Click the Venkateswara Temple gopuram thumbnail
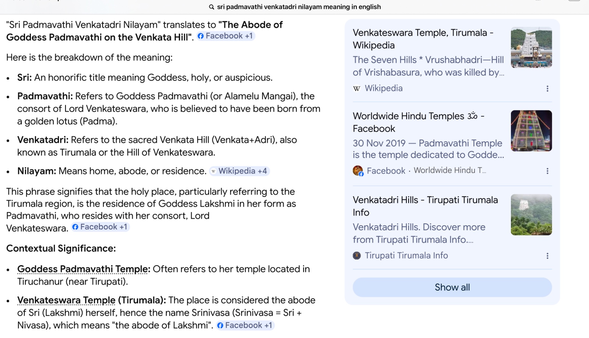 (x=531, y=47)
